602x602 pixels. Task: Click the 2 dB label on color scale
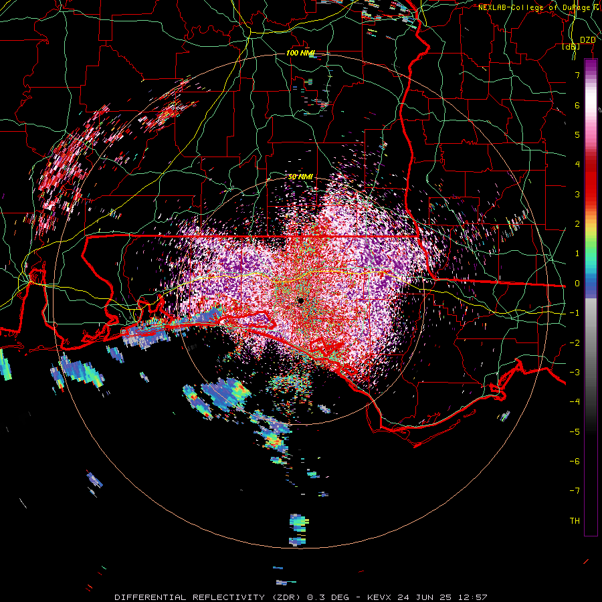pos(577,224)
